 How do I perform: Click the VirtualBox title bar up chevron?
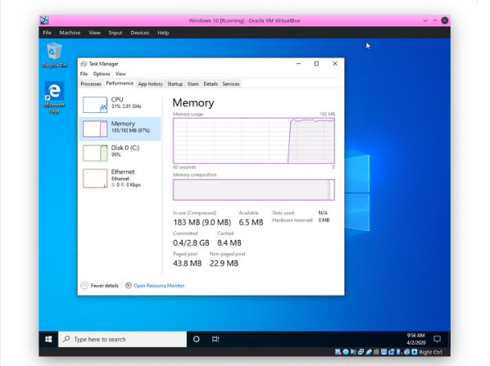(x=434, y=20)
